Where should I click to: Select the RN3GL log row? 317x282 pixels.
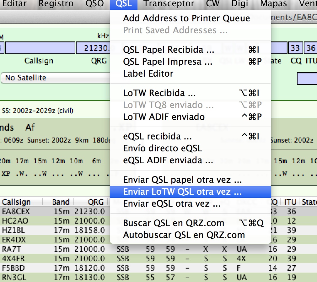click(x=158, y=277)
